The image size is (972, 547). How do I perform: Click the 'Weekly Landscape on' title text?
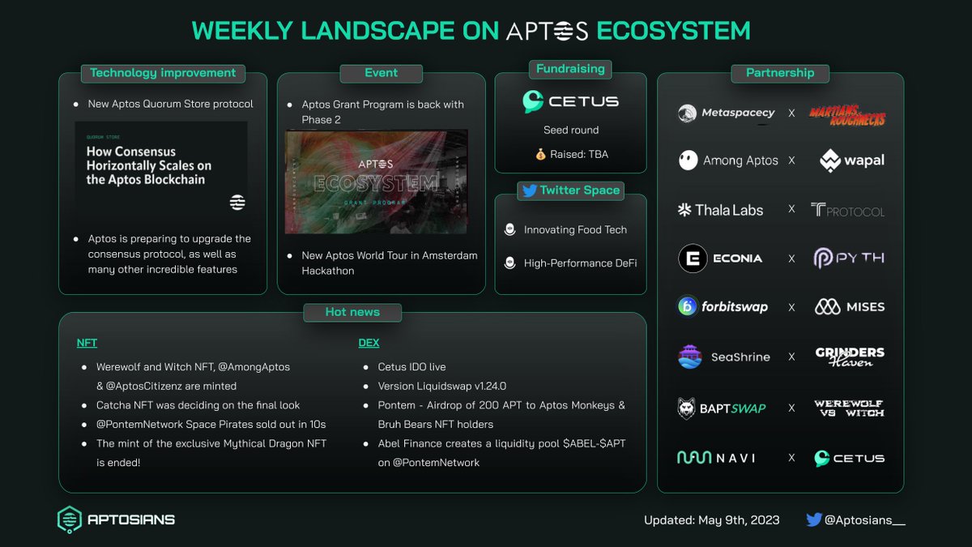coord(346,31)
